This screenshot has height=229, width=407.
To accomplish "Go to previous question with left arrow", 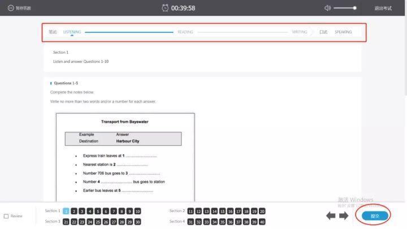I will (x=331, y=216).
